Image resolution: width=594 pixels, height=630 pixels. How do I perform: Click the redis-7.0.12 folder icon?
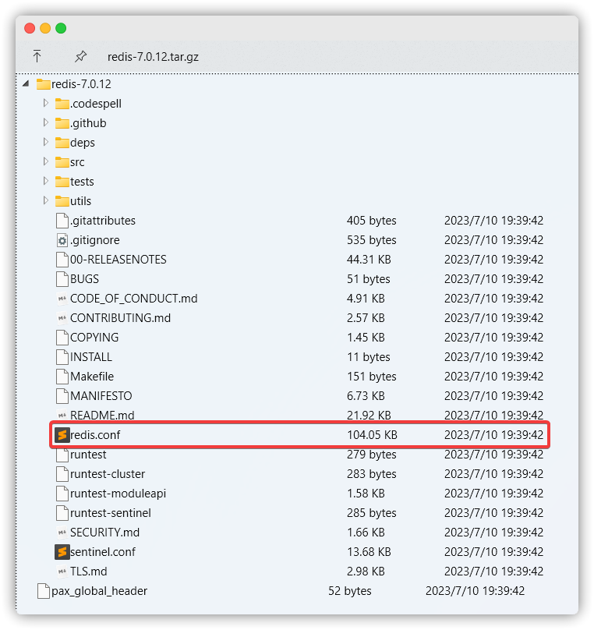(x=44, y=84)
